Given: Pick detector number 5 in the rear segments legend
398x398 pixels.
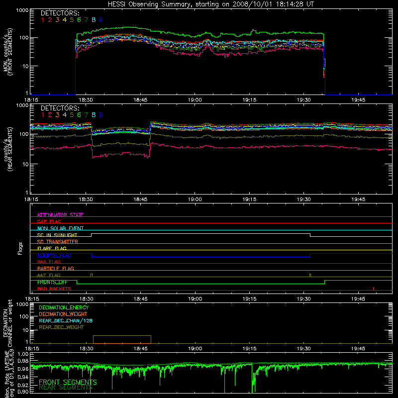Looking at the screenshot, I should pyautogui.click(x=72, y=115).
